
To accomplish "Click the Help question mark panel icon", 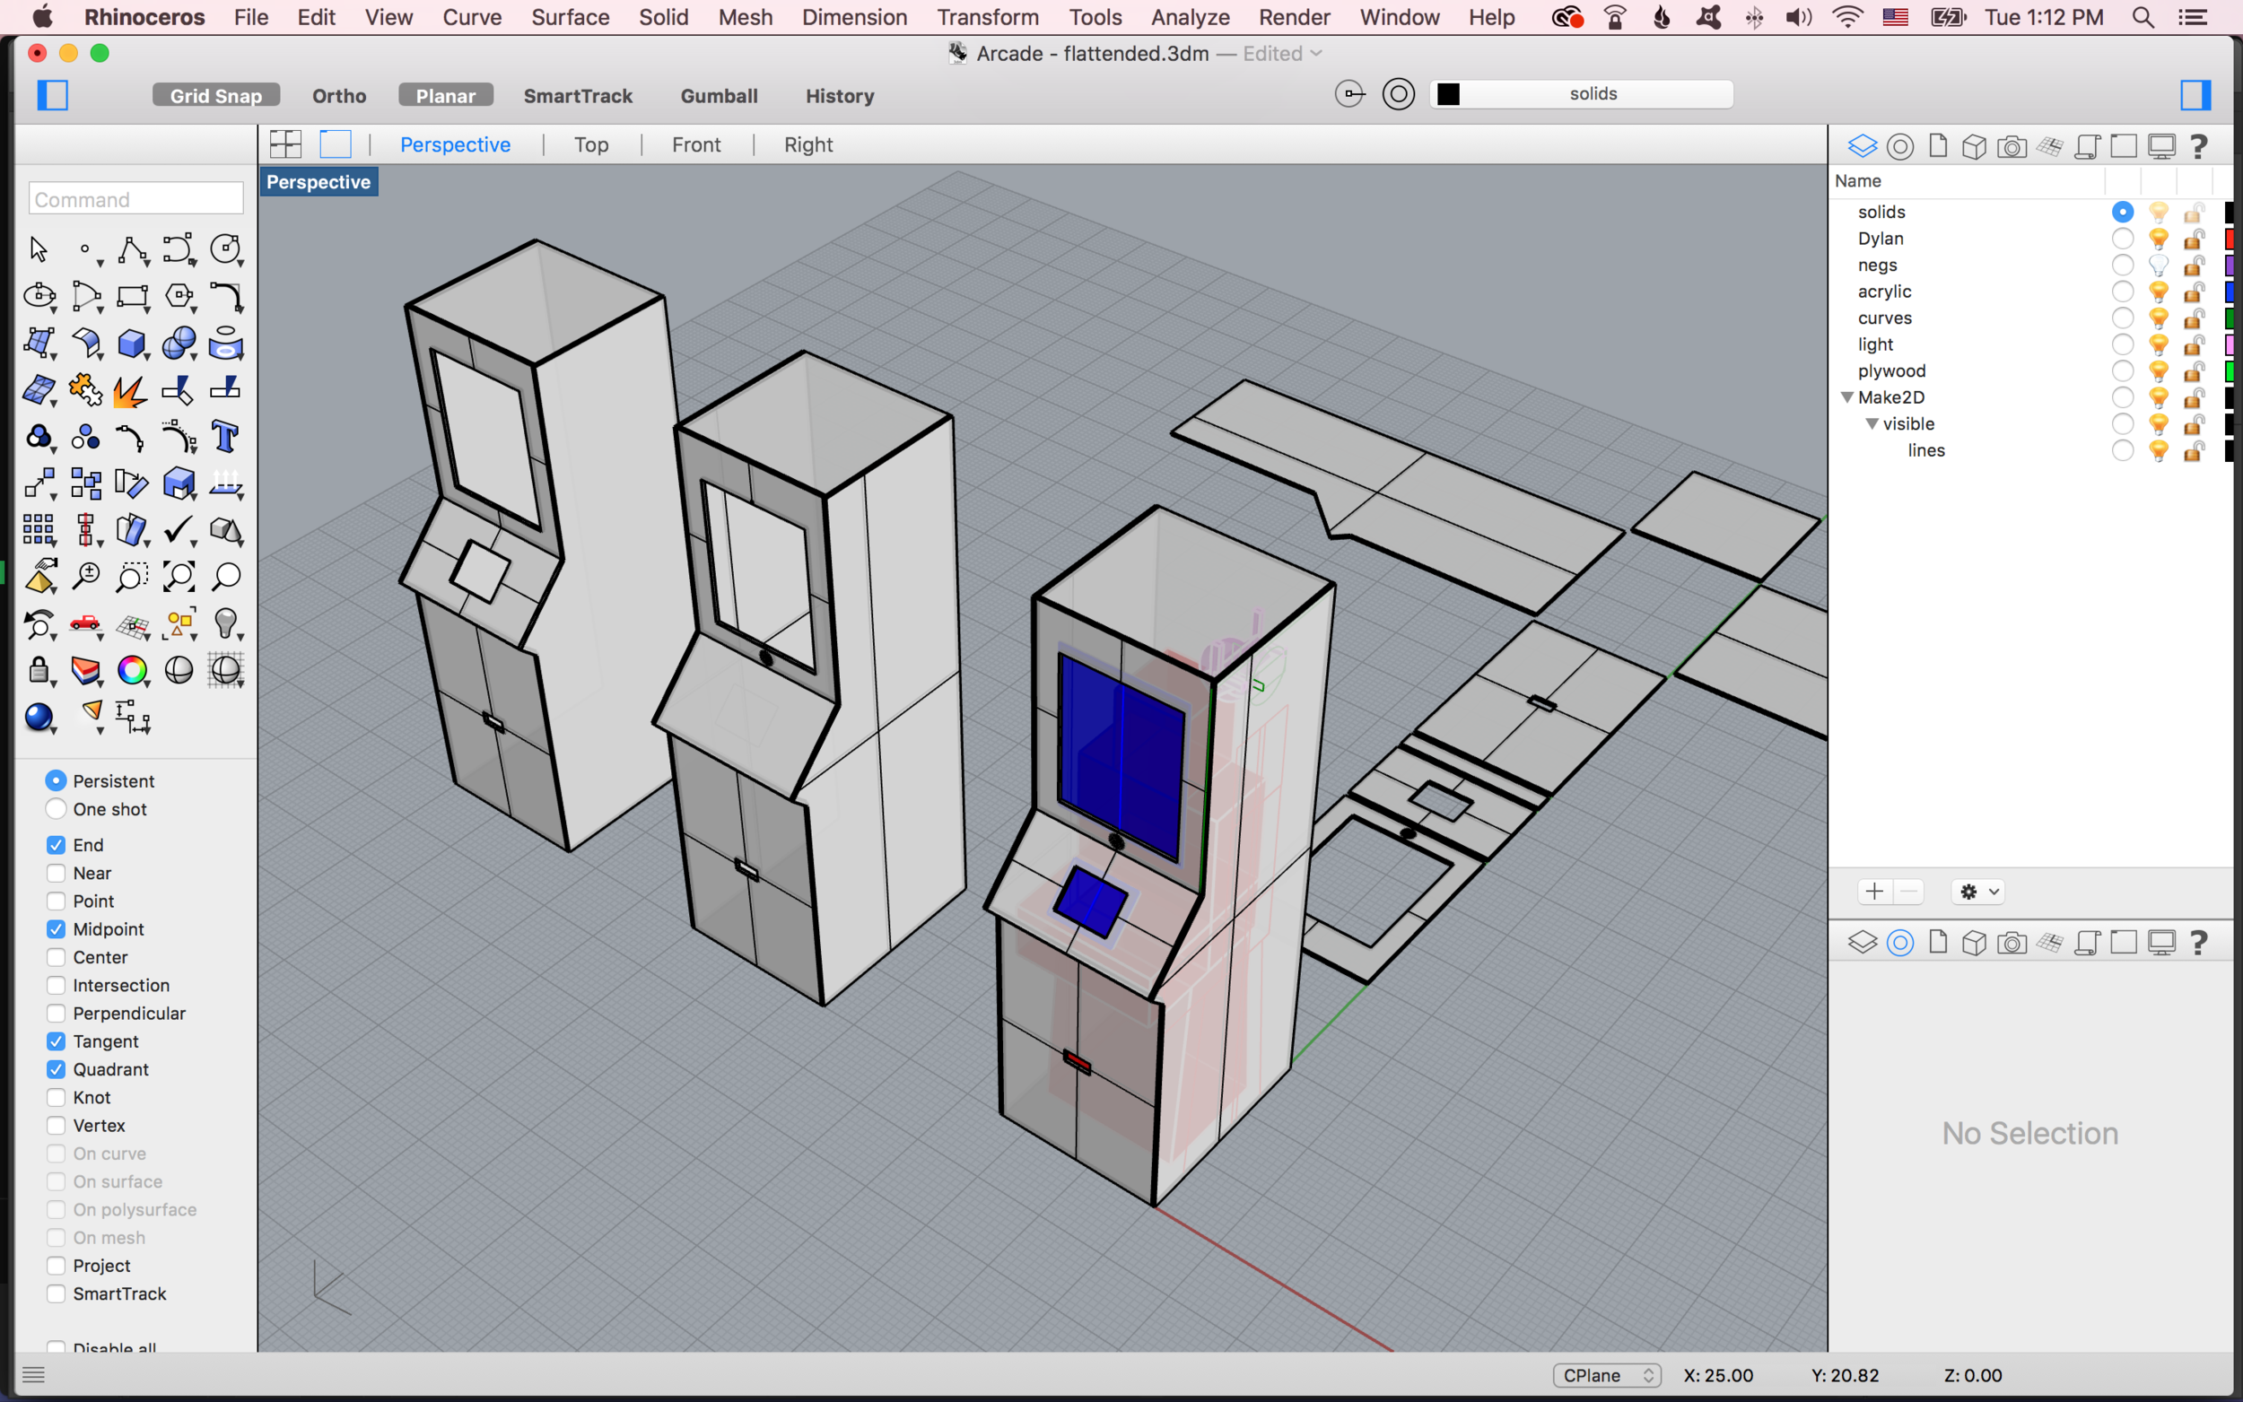I will pos(2198,146).
